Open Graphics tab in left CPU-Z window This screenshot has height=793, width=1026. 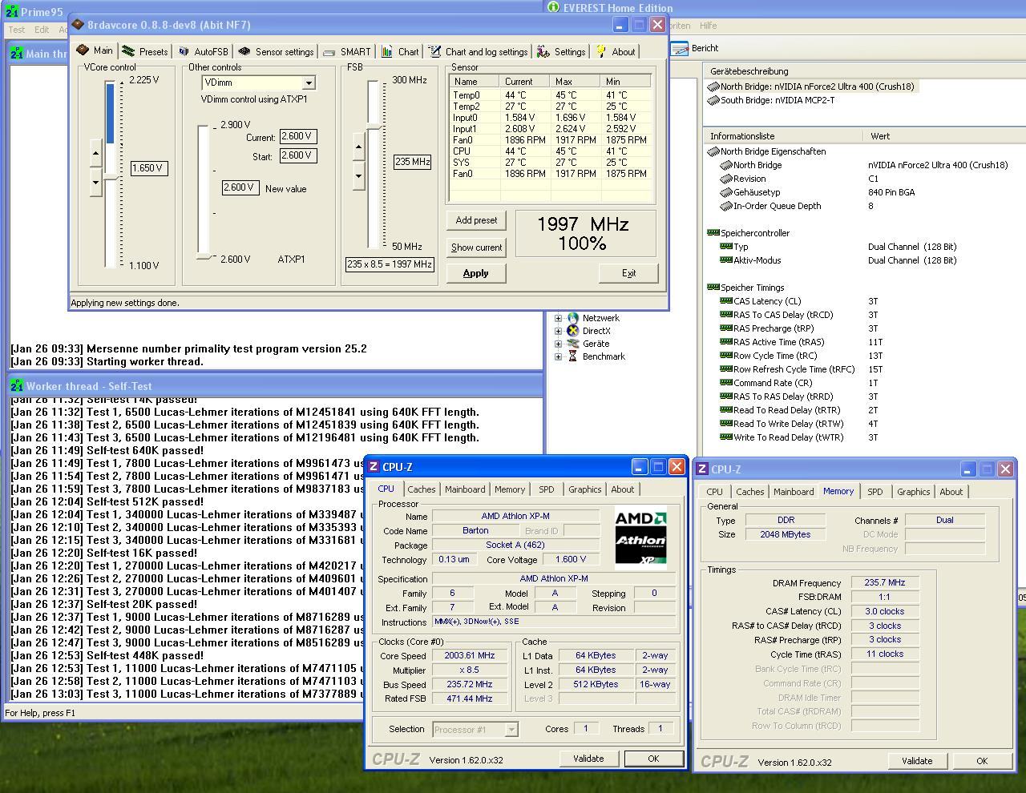coord(584,489)
